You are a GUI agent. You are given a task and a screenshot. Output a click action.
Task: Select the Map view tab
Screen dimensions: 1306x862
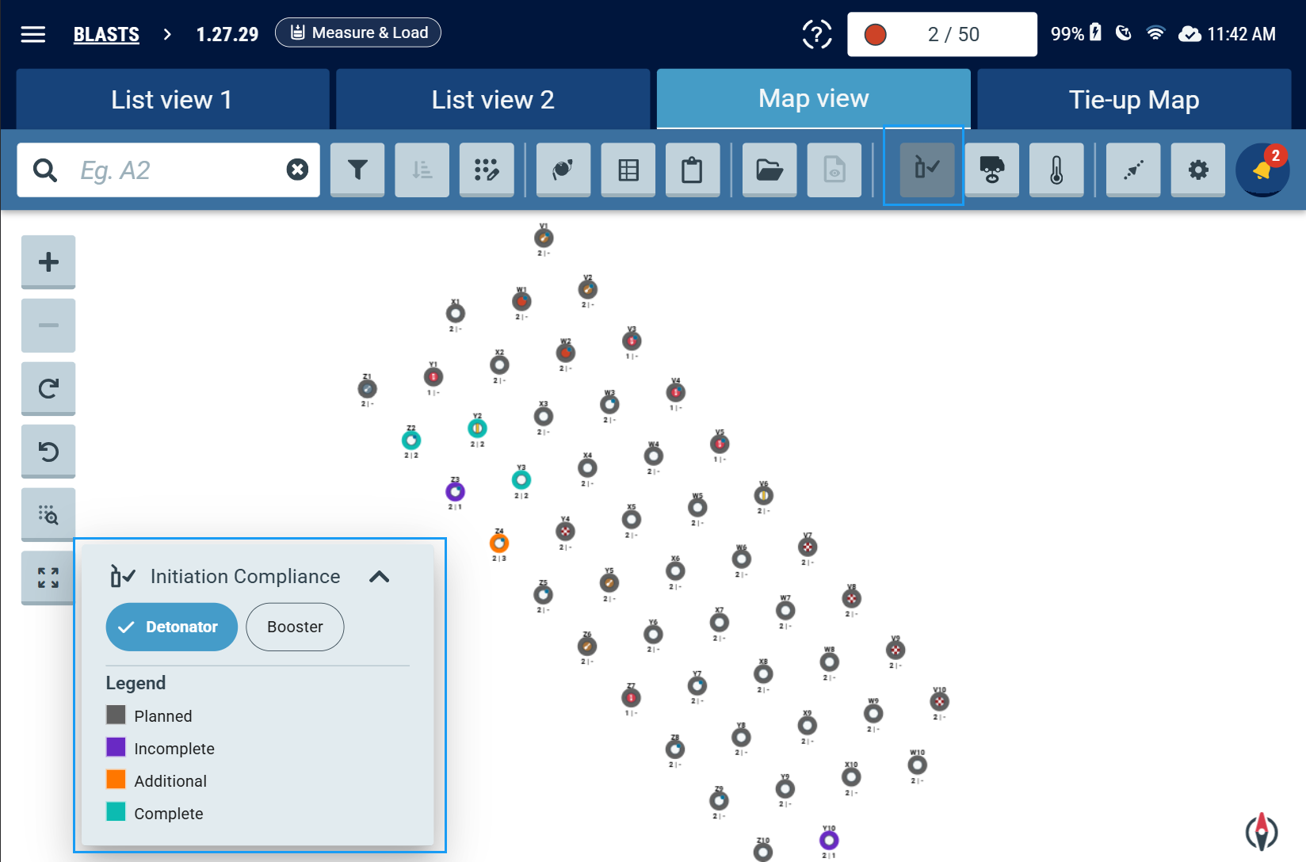click(x=814, y=98)
